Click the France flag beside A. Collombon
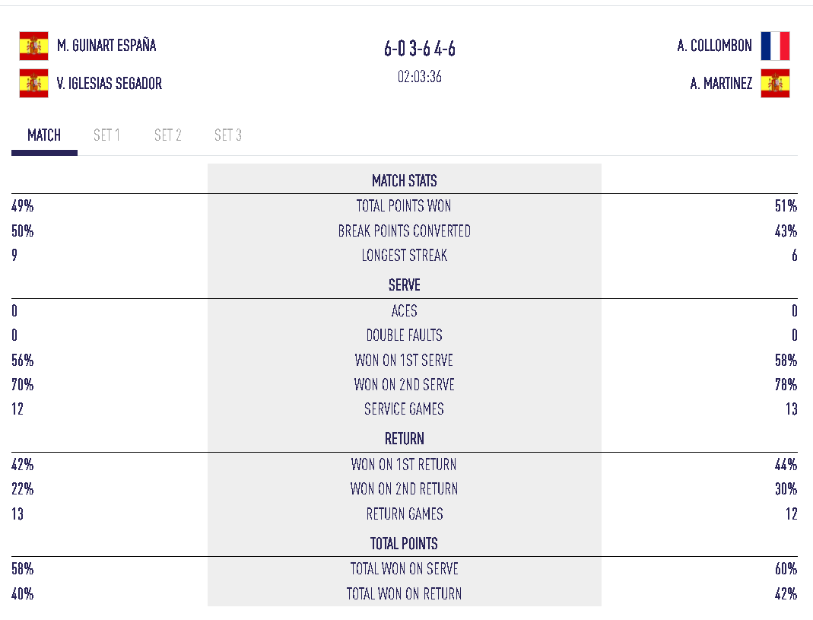The width and height of the screenshot is (813, 620). pyautogui.click(x=775, y=46)
